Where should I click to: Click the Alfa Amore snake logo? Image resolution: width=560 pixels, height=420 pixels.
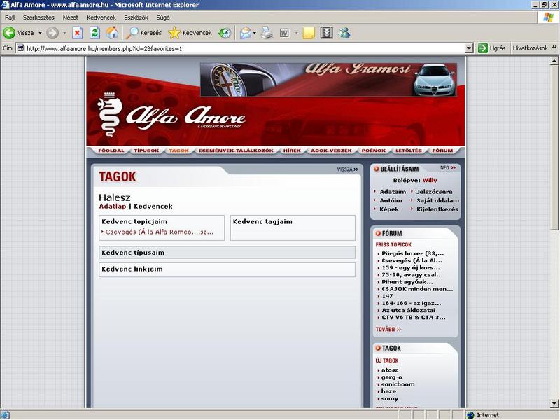tap(109, 114)
